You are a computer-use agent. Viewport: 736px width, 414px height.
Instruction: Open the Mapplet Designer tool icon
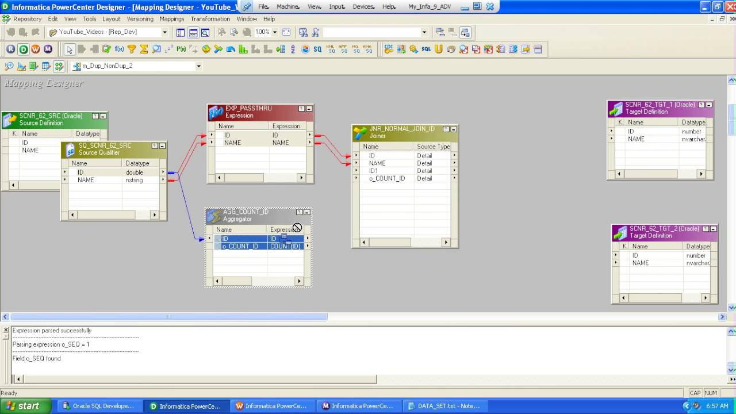coord(46,66)
